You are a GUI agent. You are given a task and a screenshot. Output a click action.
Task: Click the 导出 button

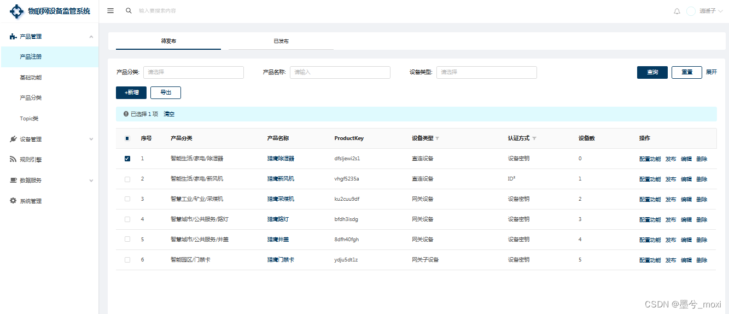pyautogui.click(x=166, y=92)
